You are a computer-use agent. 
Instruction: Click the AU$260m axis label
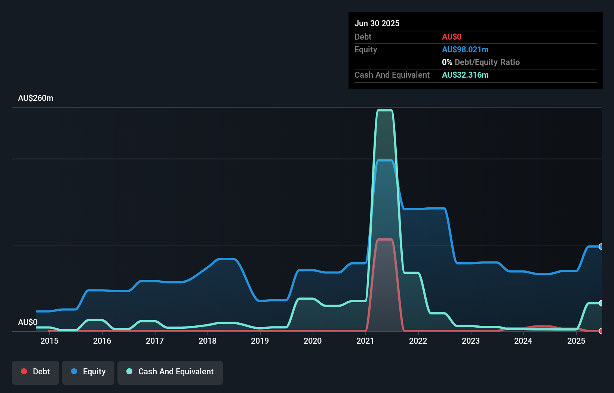click(x=36, y=98)
